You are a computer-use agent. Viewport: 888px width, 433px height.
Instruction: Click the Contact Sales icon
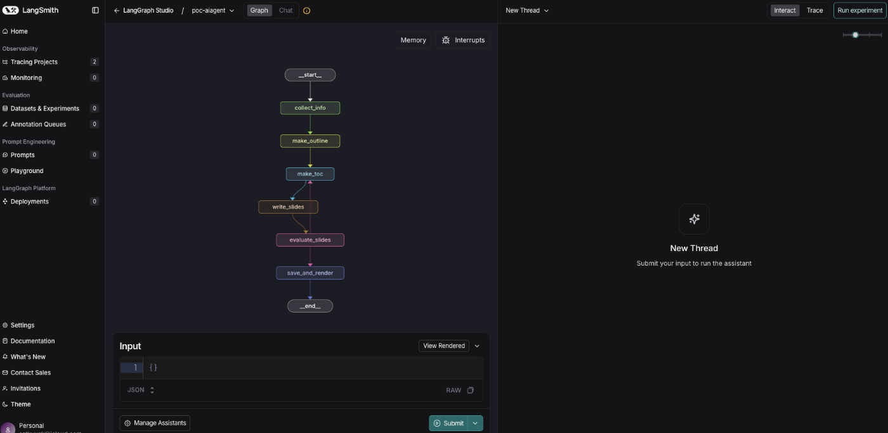point(5,373)
